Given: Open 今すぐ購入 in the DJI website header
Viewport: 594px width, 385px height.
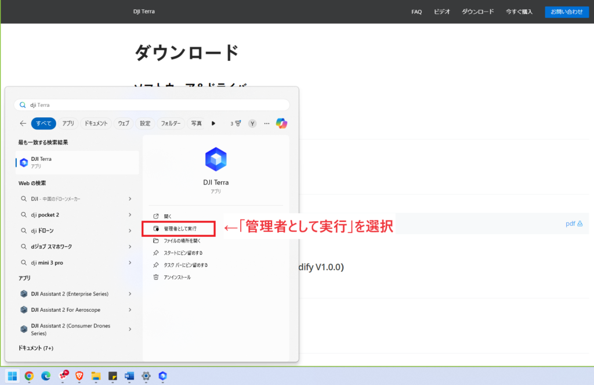Looking at the screenshot, I should (519, 12).
